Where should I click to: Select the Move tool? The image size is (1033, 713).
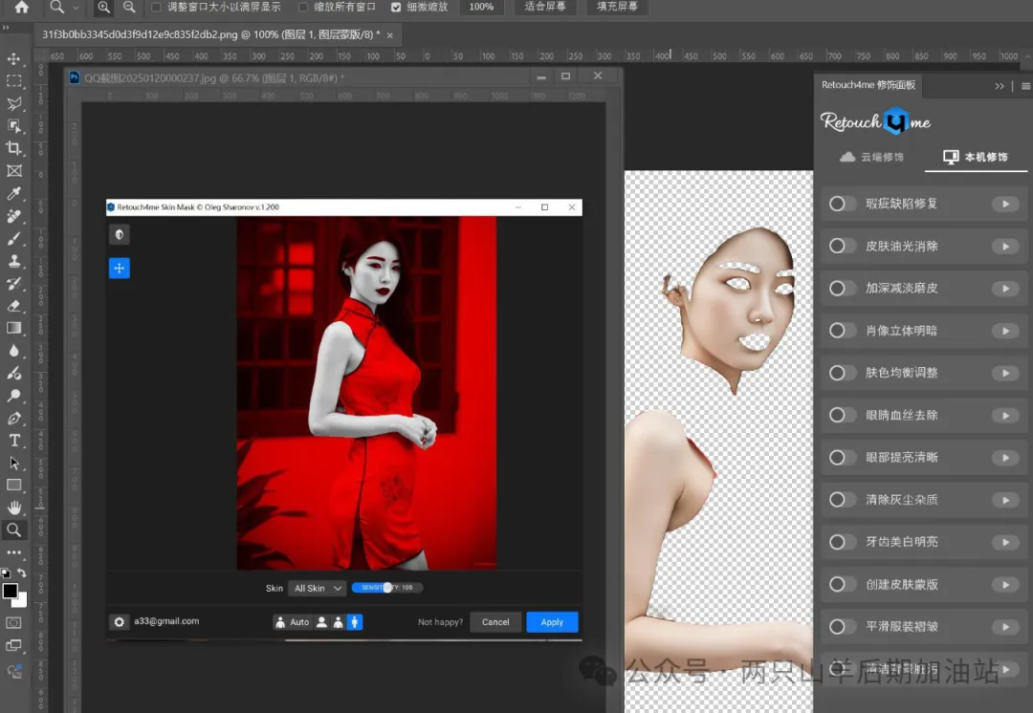click(14, 59)
